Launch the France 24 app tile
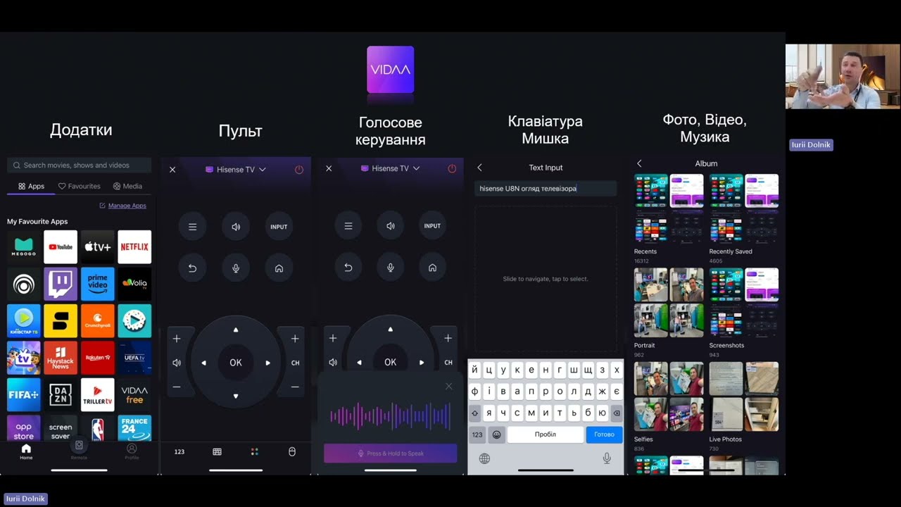Viewport: 901px width, 507px height. tap(134, 428)
